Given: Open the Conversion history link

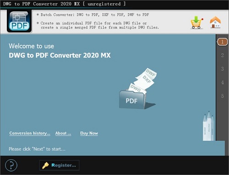Looking at the screenshot, I should point(30,133).
